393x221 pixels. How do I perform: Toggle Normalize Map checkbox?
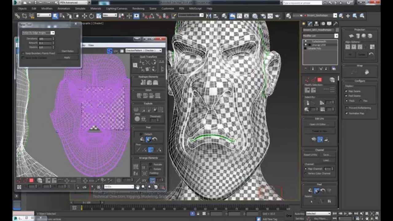347,113
